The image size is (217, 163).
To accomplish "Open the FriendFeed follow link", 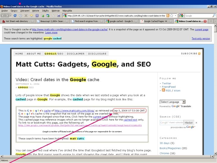I will coord(168,87).
